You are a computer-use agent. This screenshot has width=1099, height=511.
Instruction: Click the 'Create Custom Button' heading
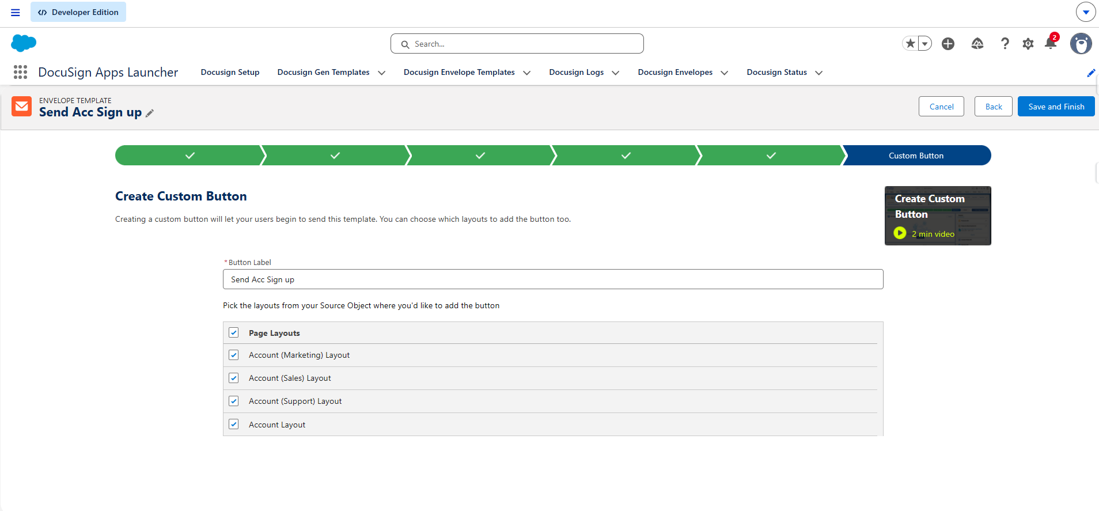point(181,196)
